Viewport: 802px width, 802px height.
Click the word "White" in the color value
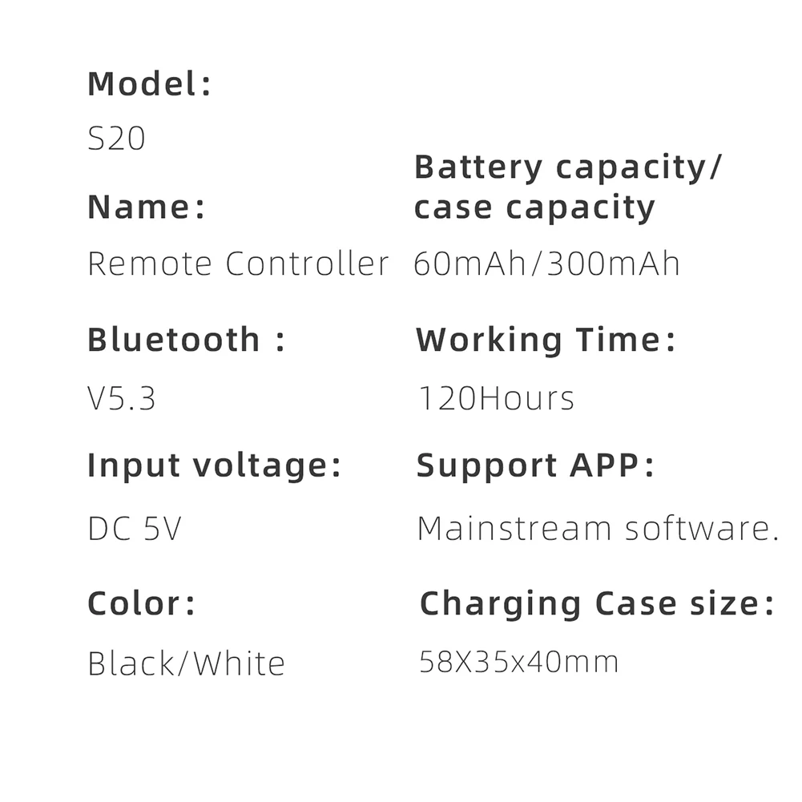[240, 663]
